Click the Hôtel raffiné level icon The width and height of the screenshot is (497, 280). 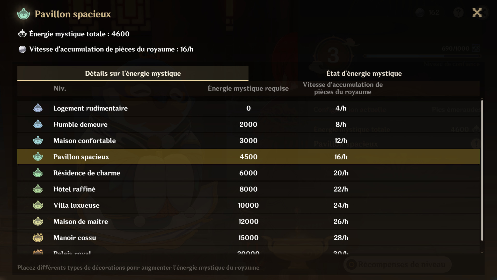38,189
